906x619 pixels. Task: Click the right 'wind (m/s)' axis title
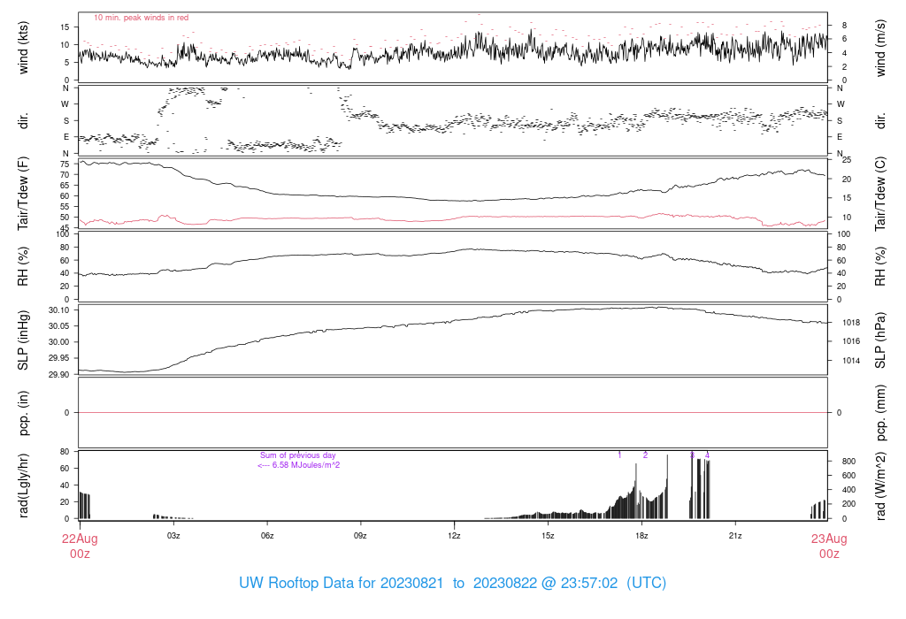(880, 48)
